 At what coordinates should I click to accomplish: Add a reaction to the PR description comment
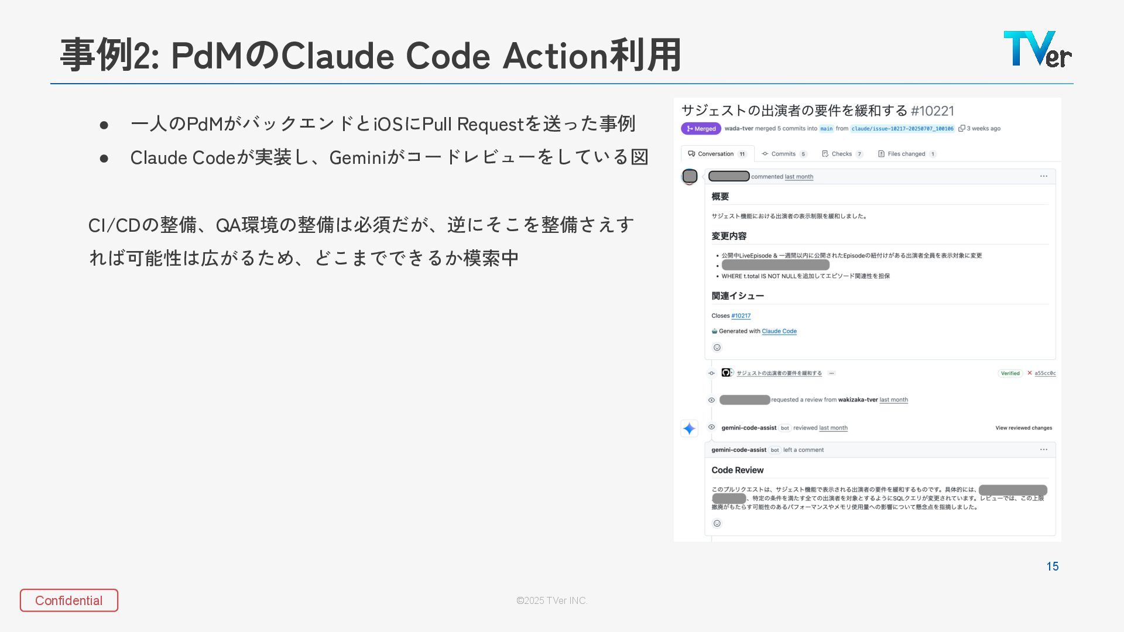pos(717,348)
